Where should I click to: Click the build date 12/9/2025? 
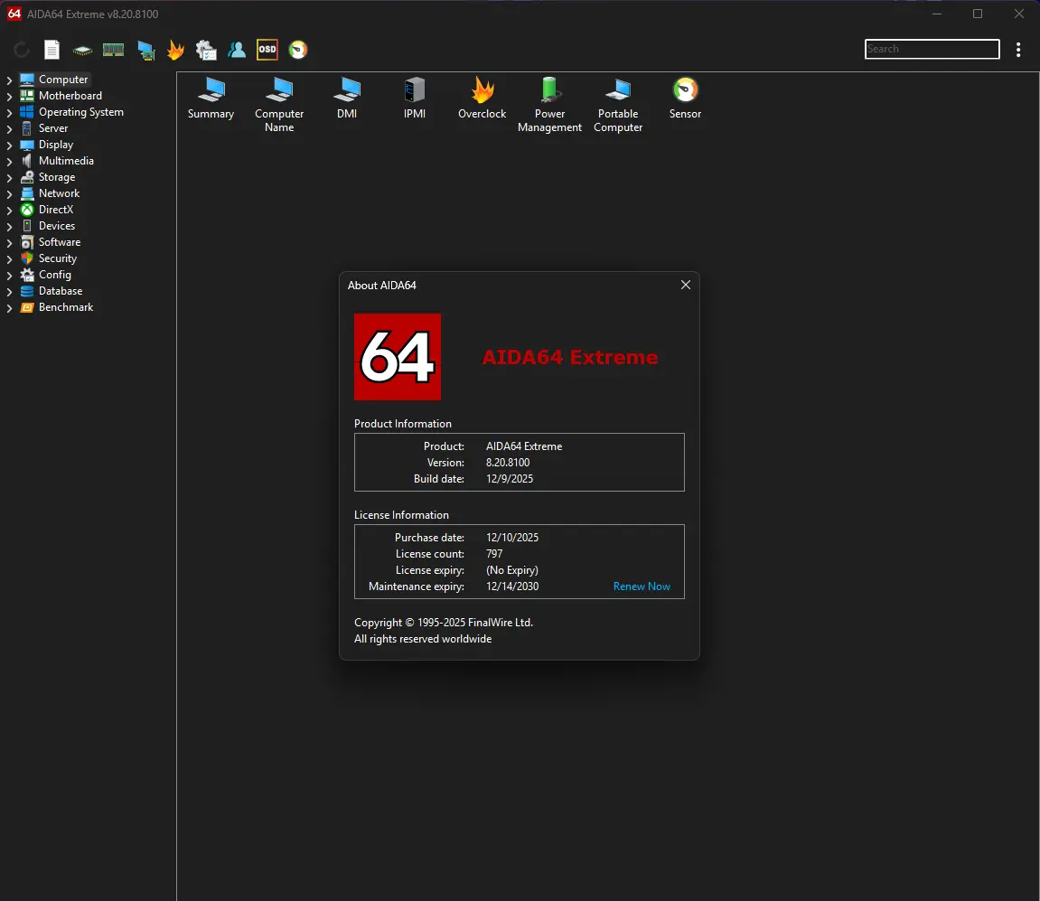[510, 479]
